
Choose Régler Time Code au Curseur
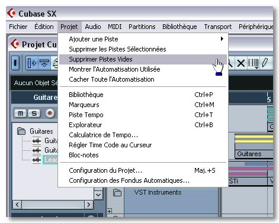coord(143,145)
